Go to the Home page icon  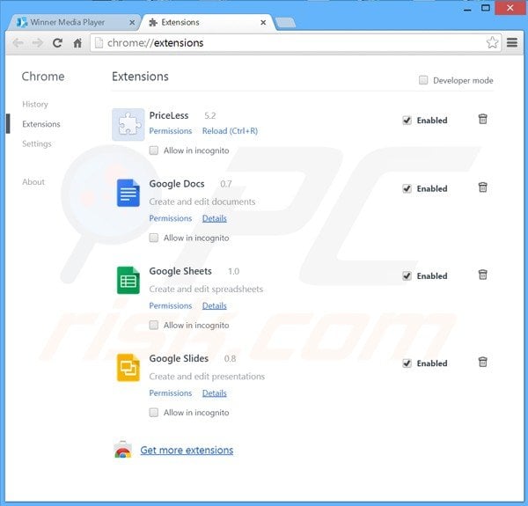(x=77, y=43)
